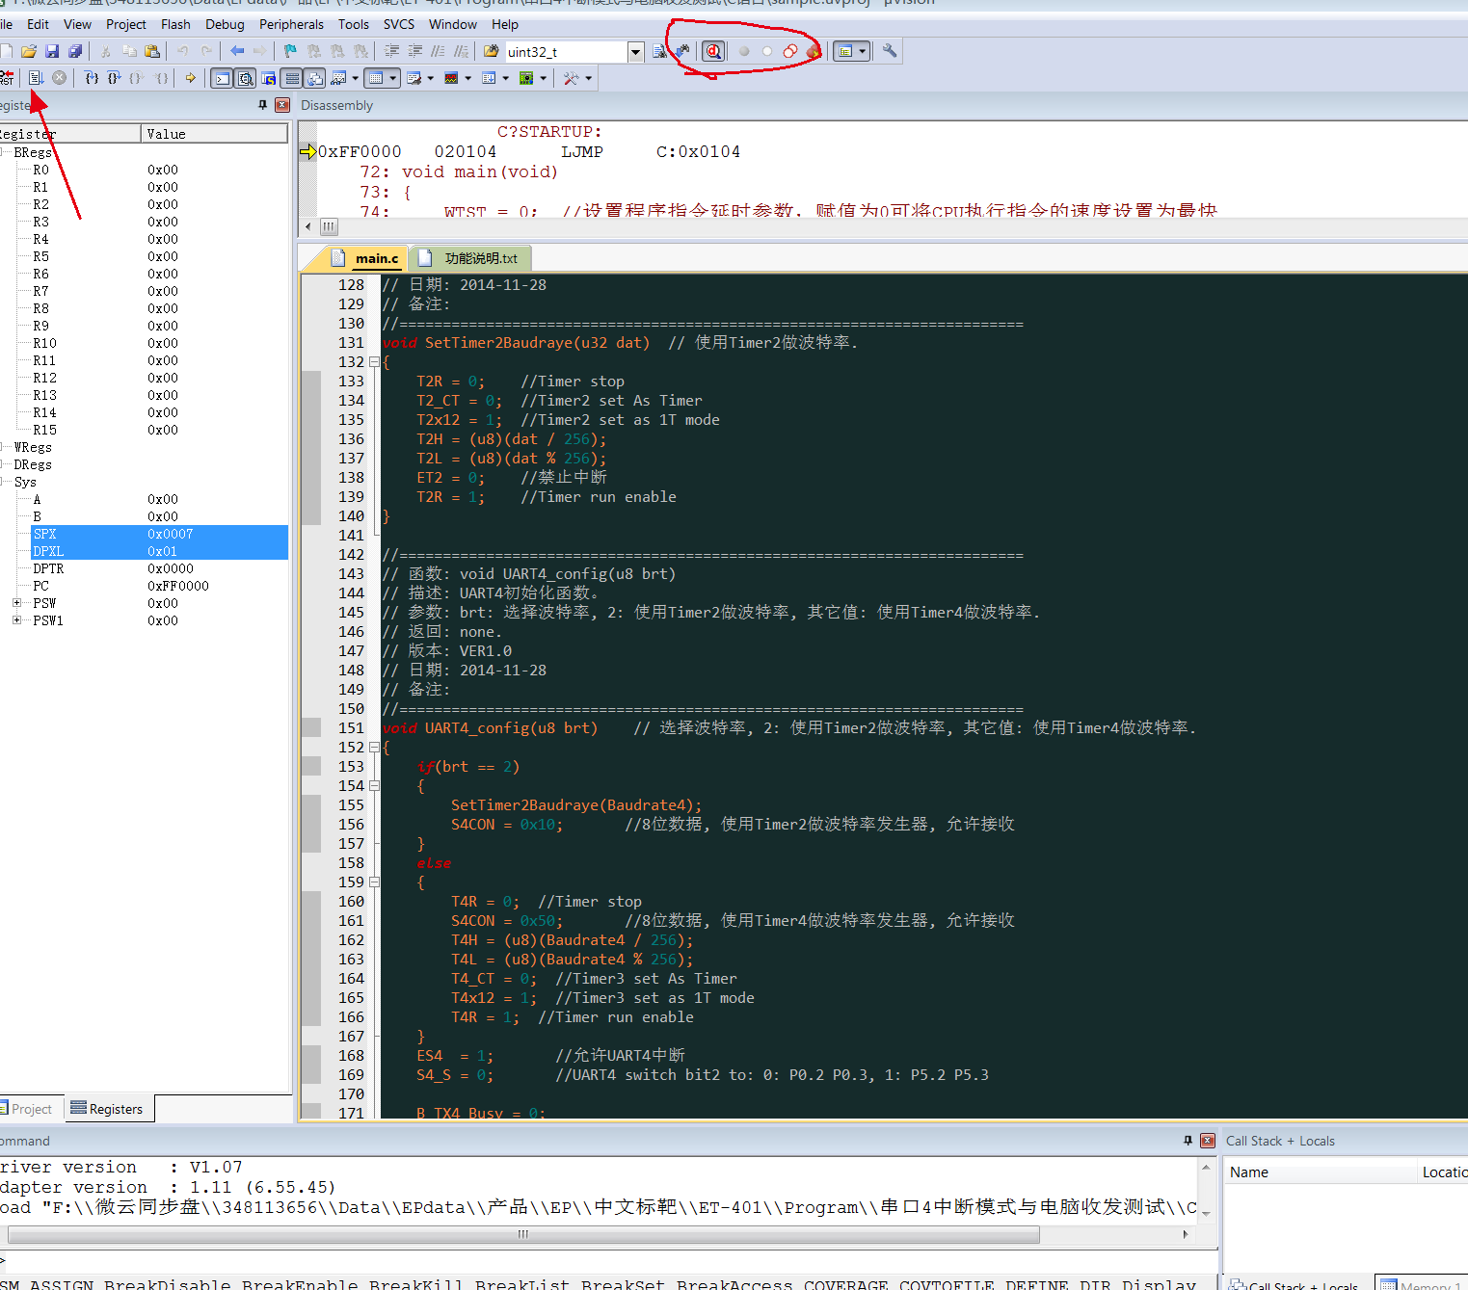Screen dimensions: 1468x1290
Task: Expand the PSW register node
Action: pyautogui.click(x=16, y=603)
